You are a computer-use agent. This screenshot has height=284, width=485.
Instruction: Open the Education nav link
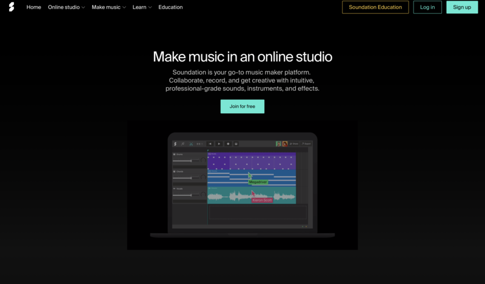[x=170, y=7]
